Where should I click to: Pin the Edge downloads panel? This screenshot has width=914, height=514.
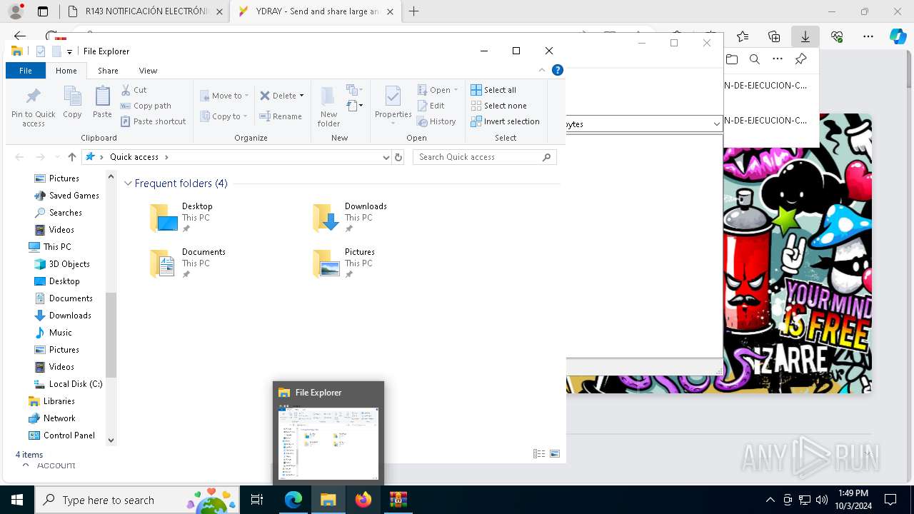(800, 59)
